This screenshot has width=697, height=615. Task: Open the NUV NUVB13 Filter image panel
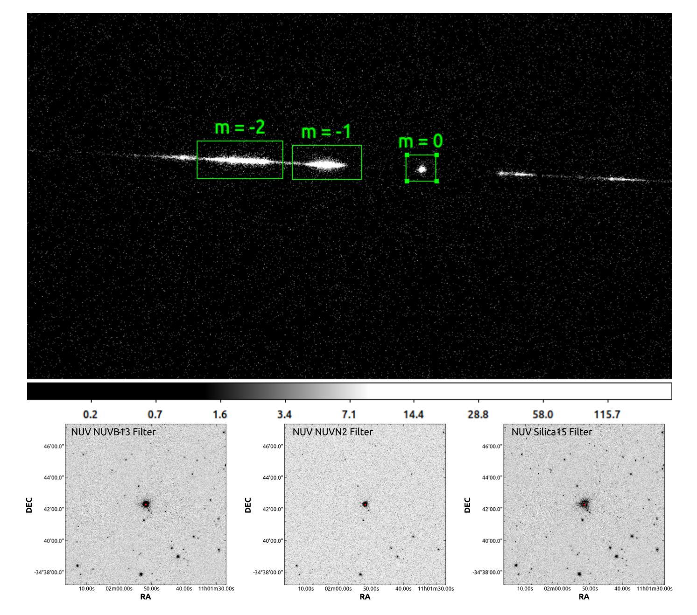pos(146,504)
